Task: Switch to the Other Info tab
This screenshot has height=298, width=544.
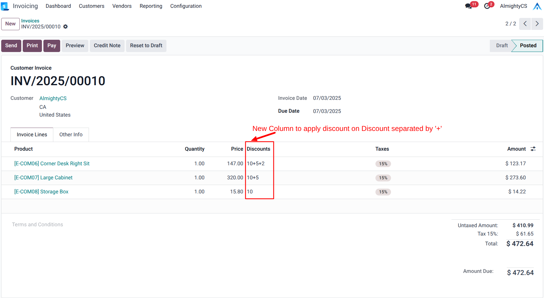Action: pyautogui.click(x=71, y=135)
